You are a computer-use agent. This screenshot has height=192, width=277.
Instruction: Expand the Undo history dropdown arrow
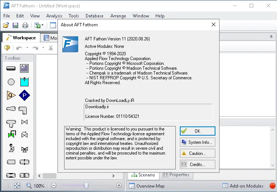click(27, 47)
